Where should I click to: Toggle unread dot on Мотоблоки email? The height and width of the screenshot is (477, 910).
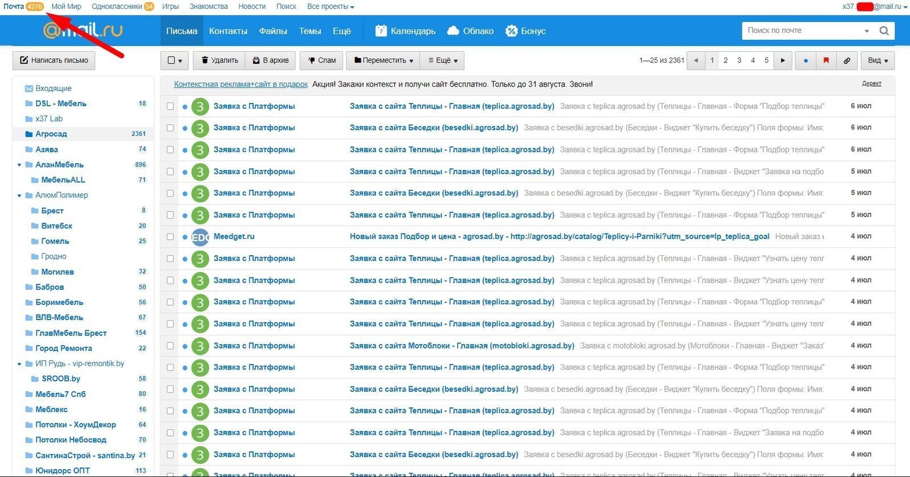(185, 346)
